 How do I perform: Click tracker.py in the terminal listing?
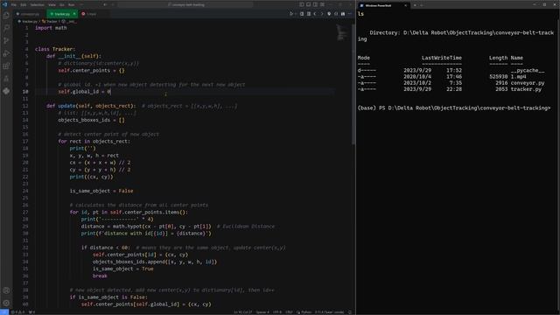(526, 89)
